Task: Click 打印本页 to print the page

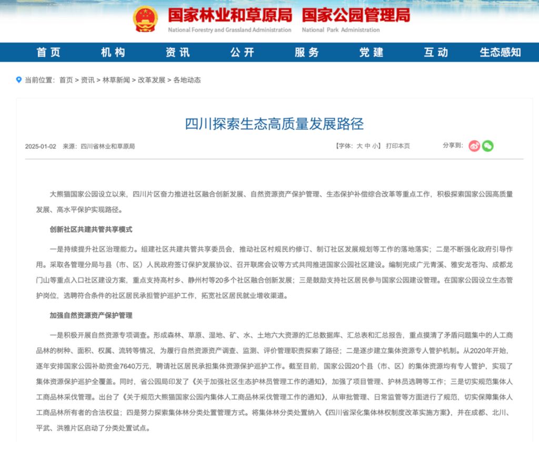Action: tap(397, 146)
